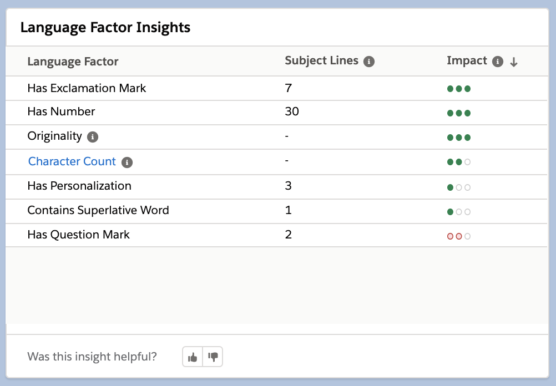This screenshot has height=386, width=556.
Task: Mark the insight unhelpful with thumbs down
Action: click(213, 357)
